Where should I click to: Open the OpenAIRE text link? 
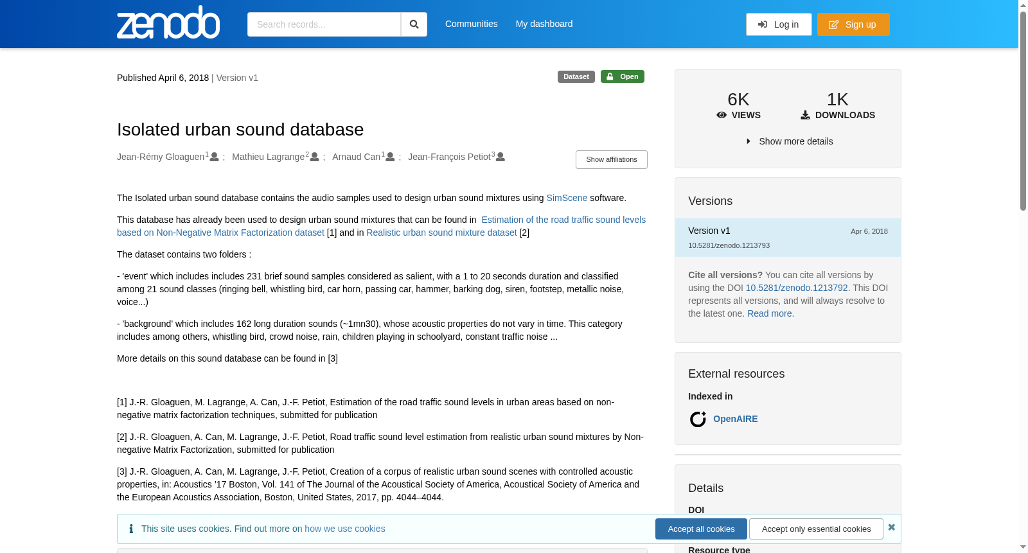pyautogui.click(x=736, y=419)
